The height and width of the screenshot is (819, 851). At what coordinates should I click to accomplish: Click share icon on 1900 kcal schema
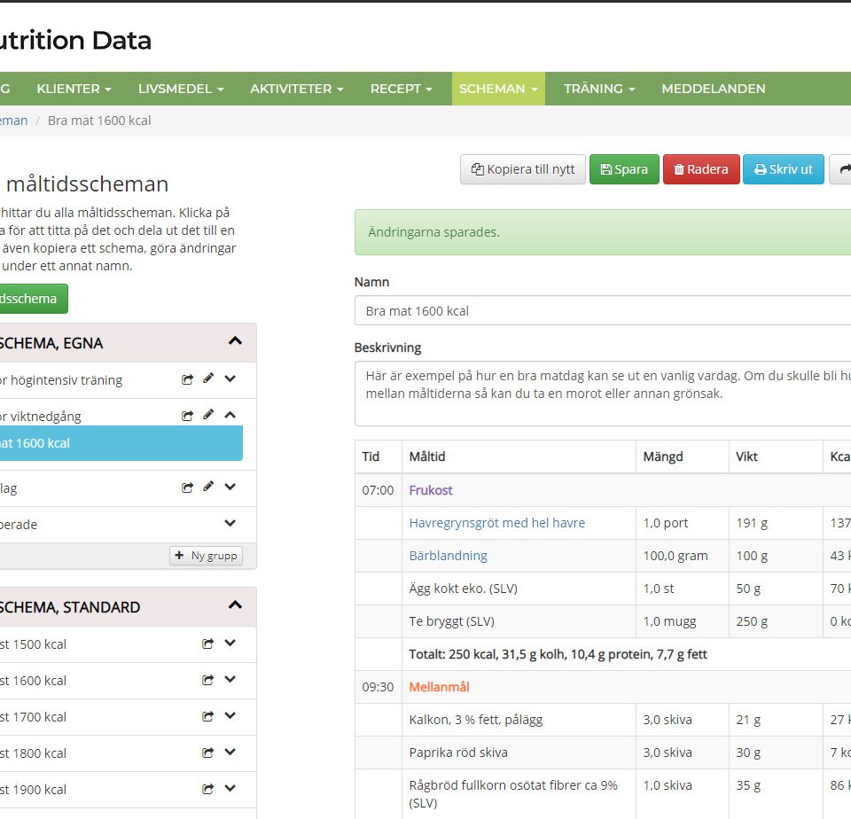pyautogui.click(x=208, y=790)
